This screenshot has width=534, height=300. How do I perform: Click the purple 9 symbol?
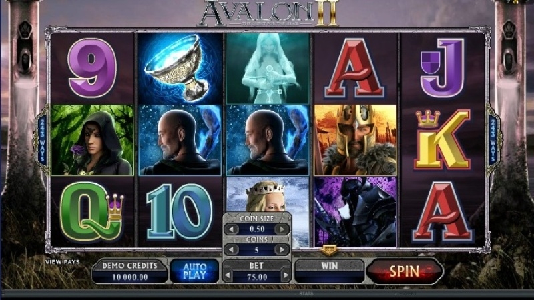pyautogui.click(x=92, y=68)
